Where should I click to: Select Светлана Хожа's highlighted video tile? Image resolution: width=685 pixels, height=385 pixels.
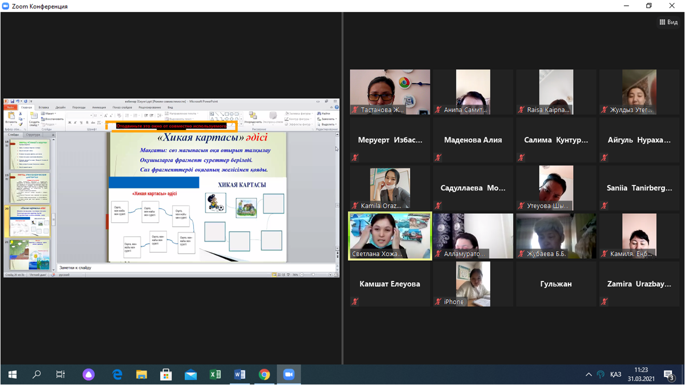(390, 236)
